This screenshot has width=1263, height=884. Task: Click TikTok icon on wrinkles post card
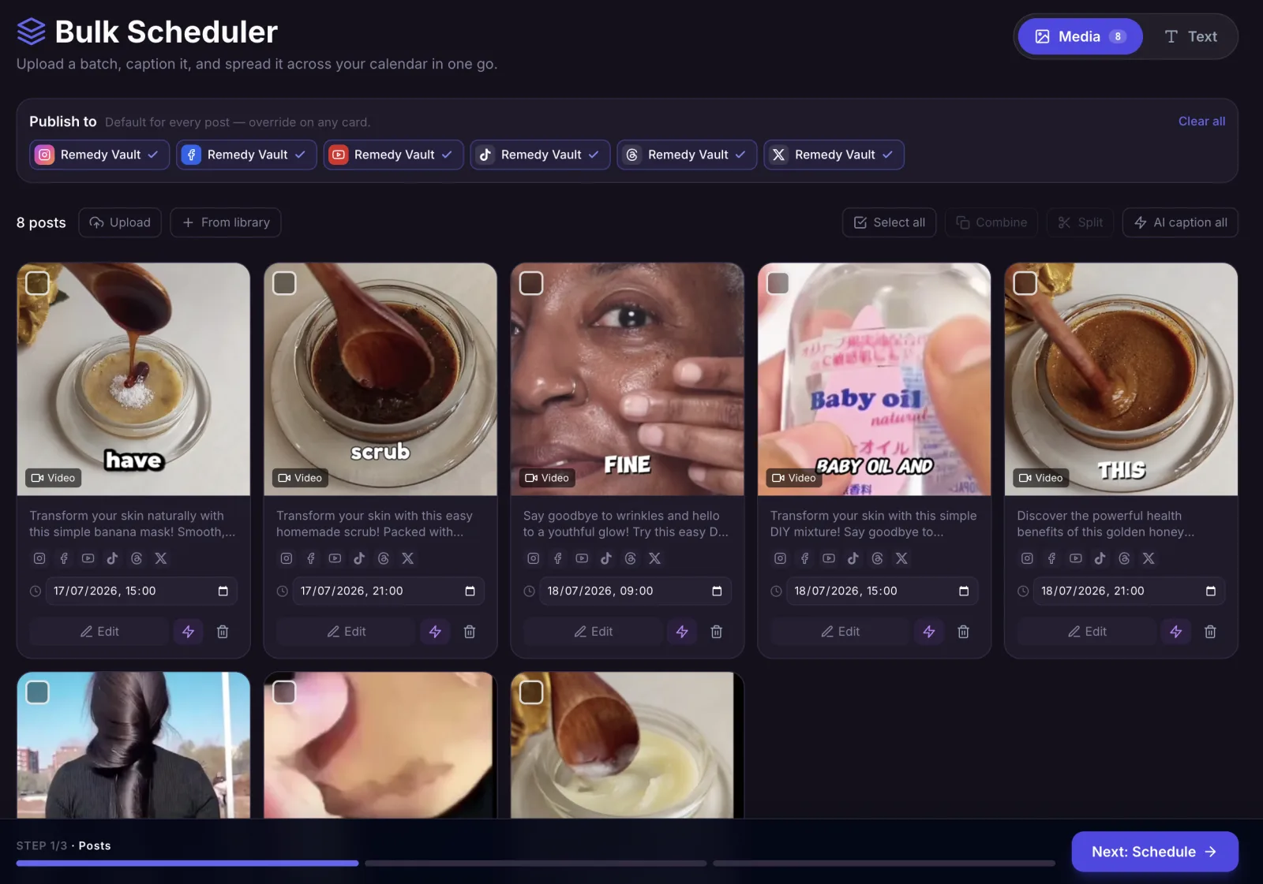[606, 558]
